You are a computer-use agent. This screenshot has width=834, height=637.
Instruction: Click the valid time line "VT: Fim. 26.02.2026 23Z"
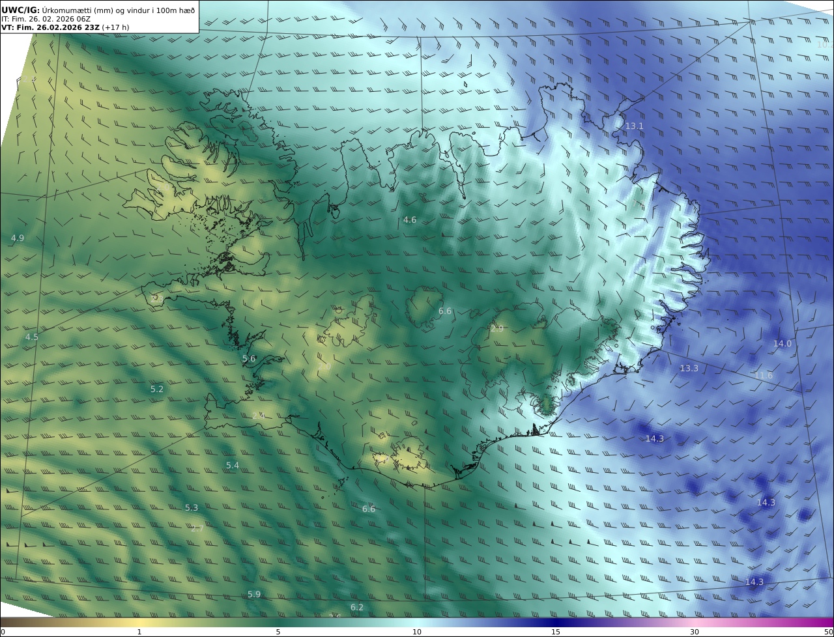coord(50,27)
